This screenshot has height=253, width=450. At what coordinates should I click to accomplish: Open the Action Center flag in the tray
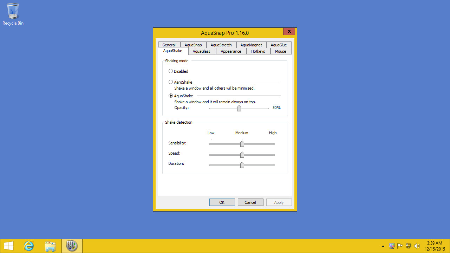400,246
